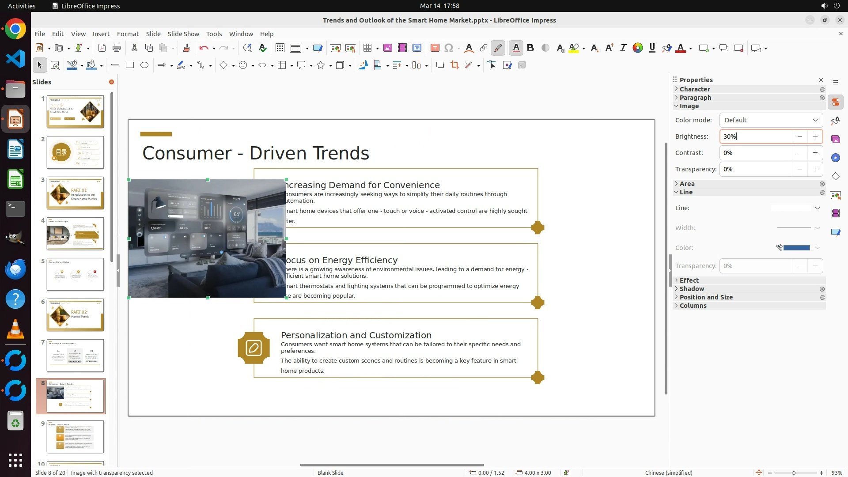Toggle the Display Grid button
Image resolution: width=848 pixels, height=477 pixels.
[280, 48]
